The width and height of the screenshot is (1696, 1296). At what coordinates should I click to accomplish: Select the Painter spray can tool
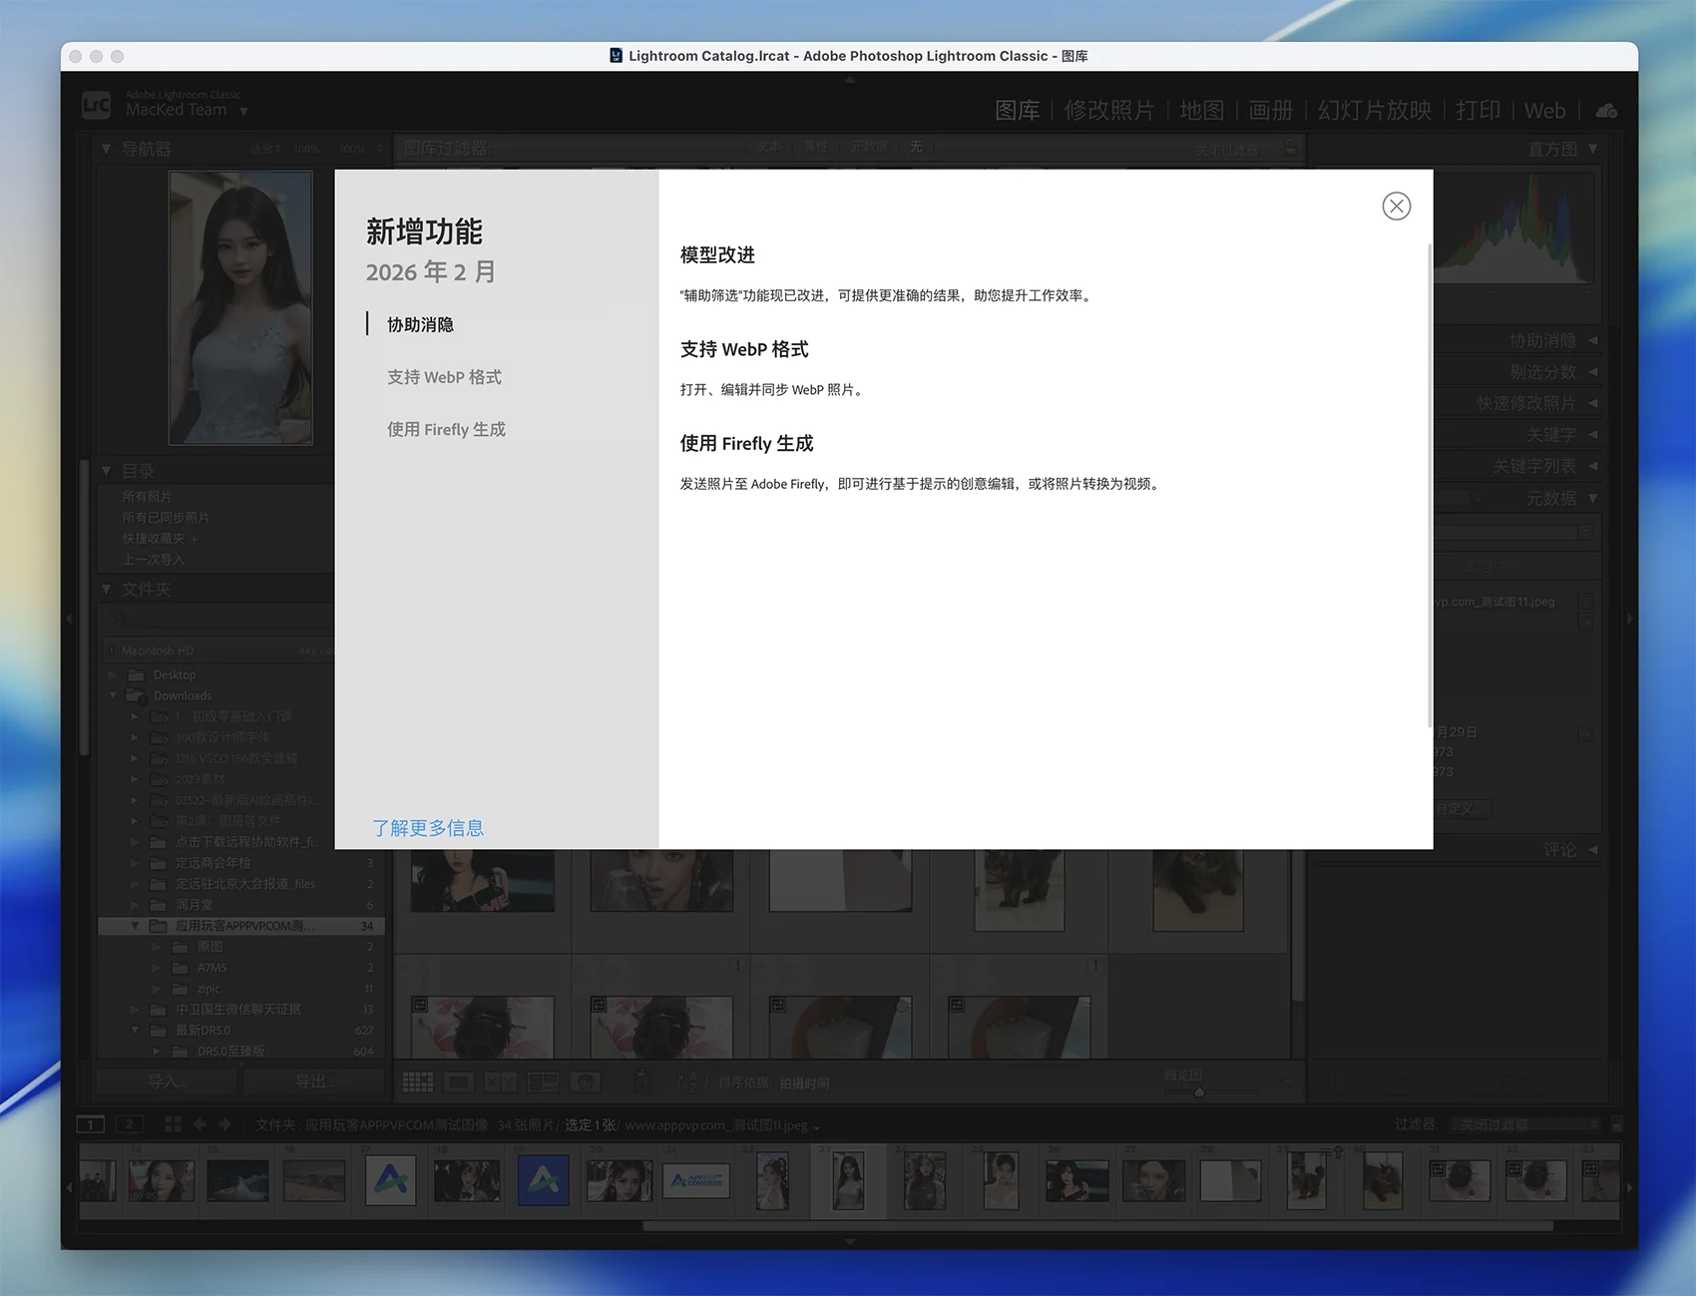642,1082
